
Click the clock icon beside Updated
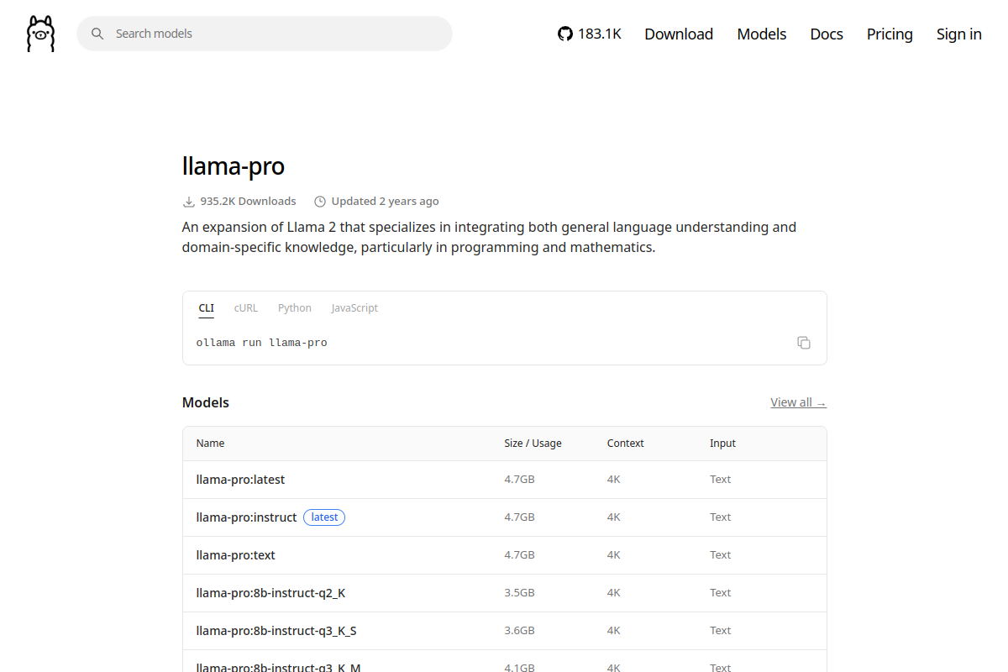pyautogui.click(x=320, y=202)
